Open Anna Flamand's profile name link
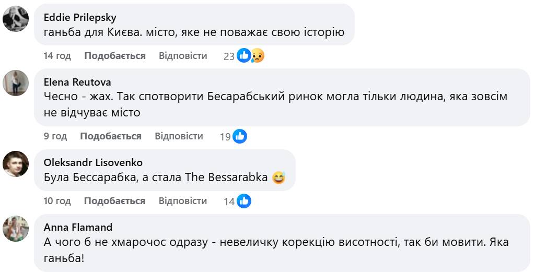The image size is (535, 272). point(78,227)
